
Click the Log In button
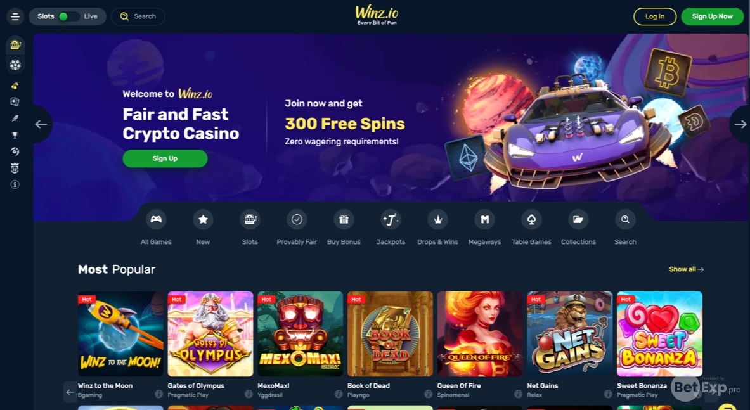click(x=655, y=16)
